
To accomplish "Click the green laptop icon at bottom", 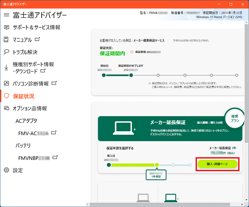I will (x=171, y=198).
